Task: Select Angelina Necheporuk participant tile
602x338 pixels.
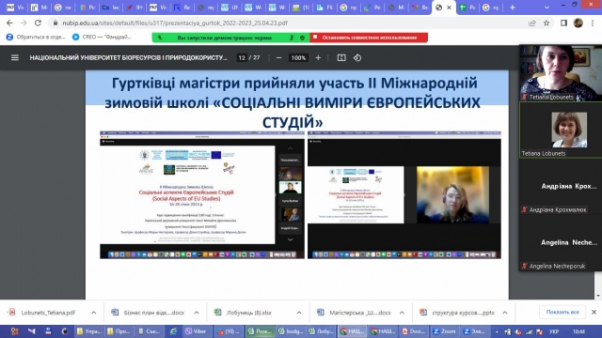Action: 561,243
